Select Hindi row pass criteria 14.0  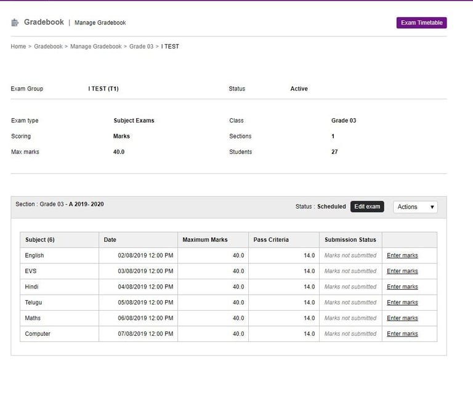coord(309,287)
